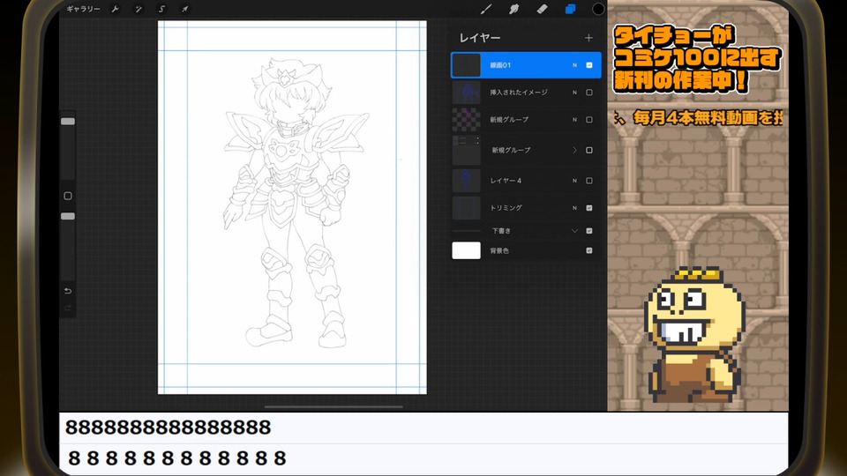This screenshot has height=476, width=847.
Task: Select the Transform arrow tool
Action: pyautogui.click(x=184, y=10)
